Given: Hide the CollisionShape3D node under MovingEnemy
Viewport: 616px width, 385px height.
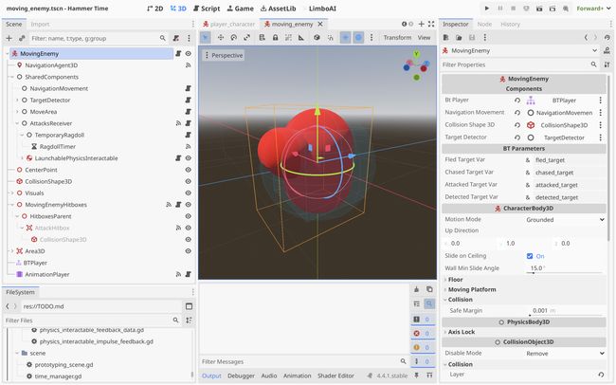Looking at the screenshot, I should 189,181.
